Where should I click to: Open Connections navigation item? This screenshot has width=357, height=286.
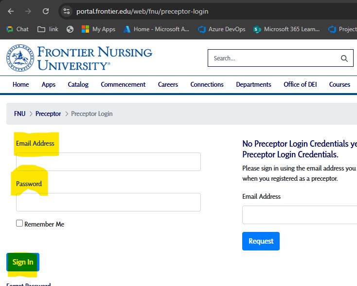pyautogui.click(x=207, y=84)
